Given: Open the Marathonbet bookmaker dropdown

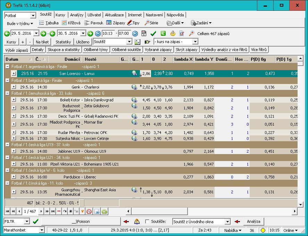Looking at the screenshot, I should point(42,230).
